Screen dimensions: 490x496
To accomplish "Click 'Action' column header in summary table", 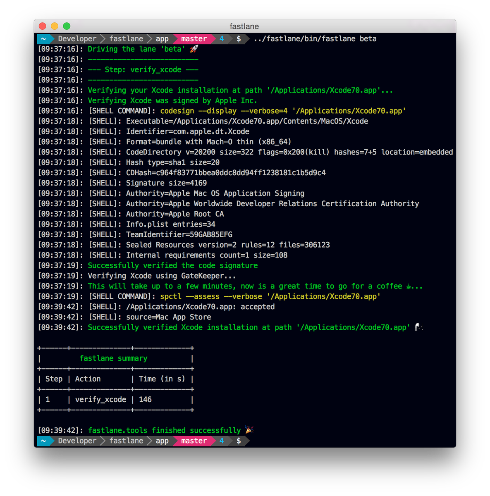I will click(x=88, y=379).
